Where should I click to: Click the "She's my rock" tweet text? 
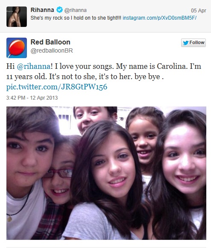point(76,18)
